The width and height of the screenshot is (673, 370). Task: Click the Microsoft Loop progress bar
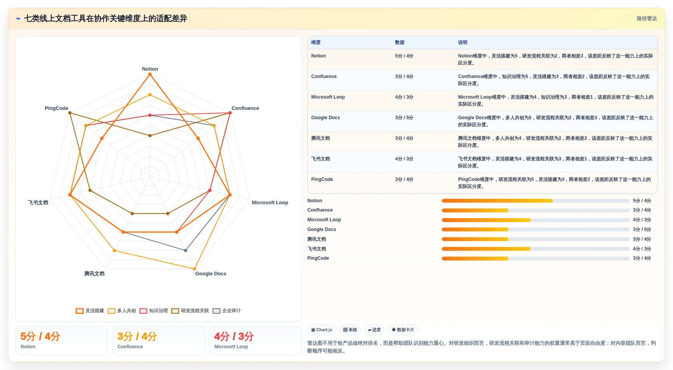[x=535, y=220]
